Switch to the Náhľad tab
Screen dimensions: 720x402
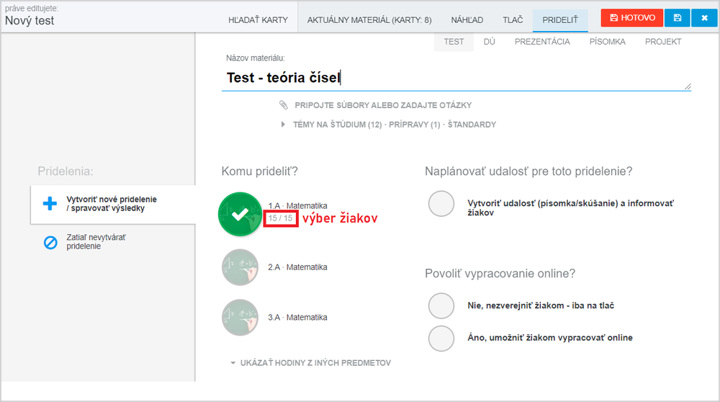point(467,19)
